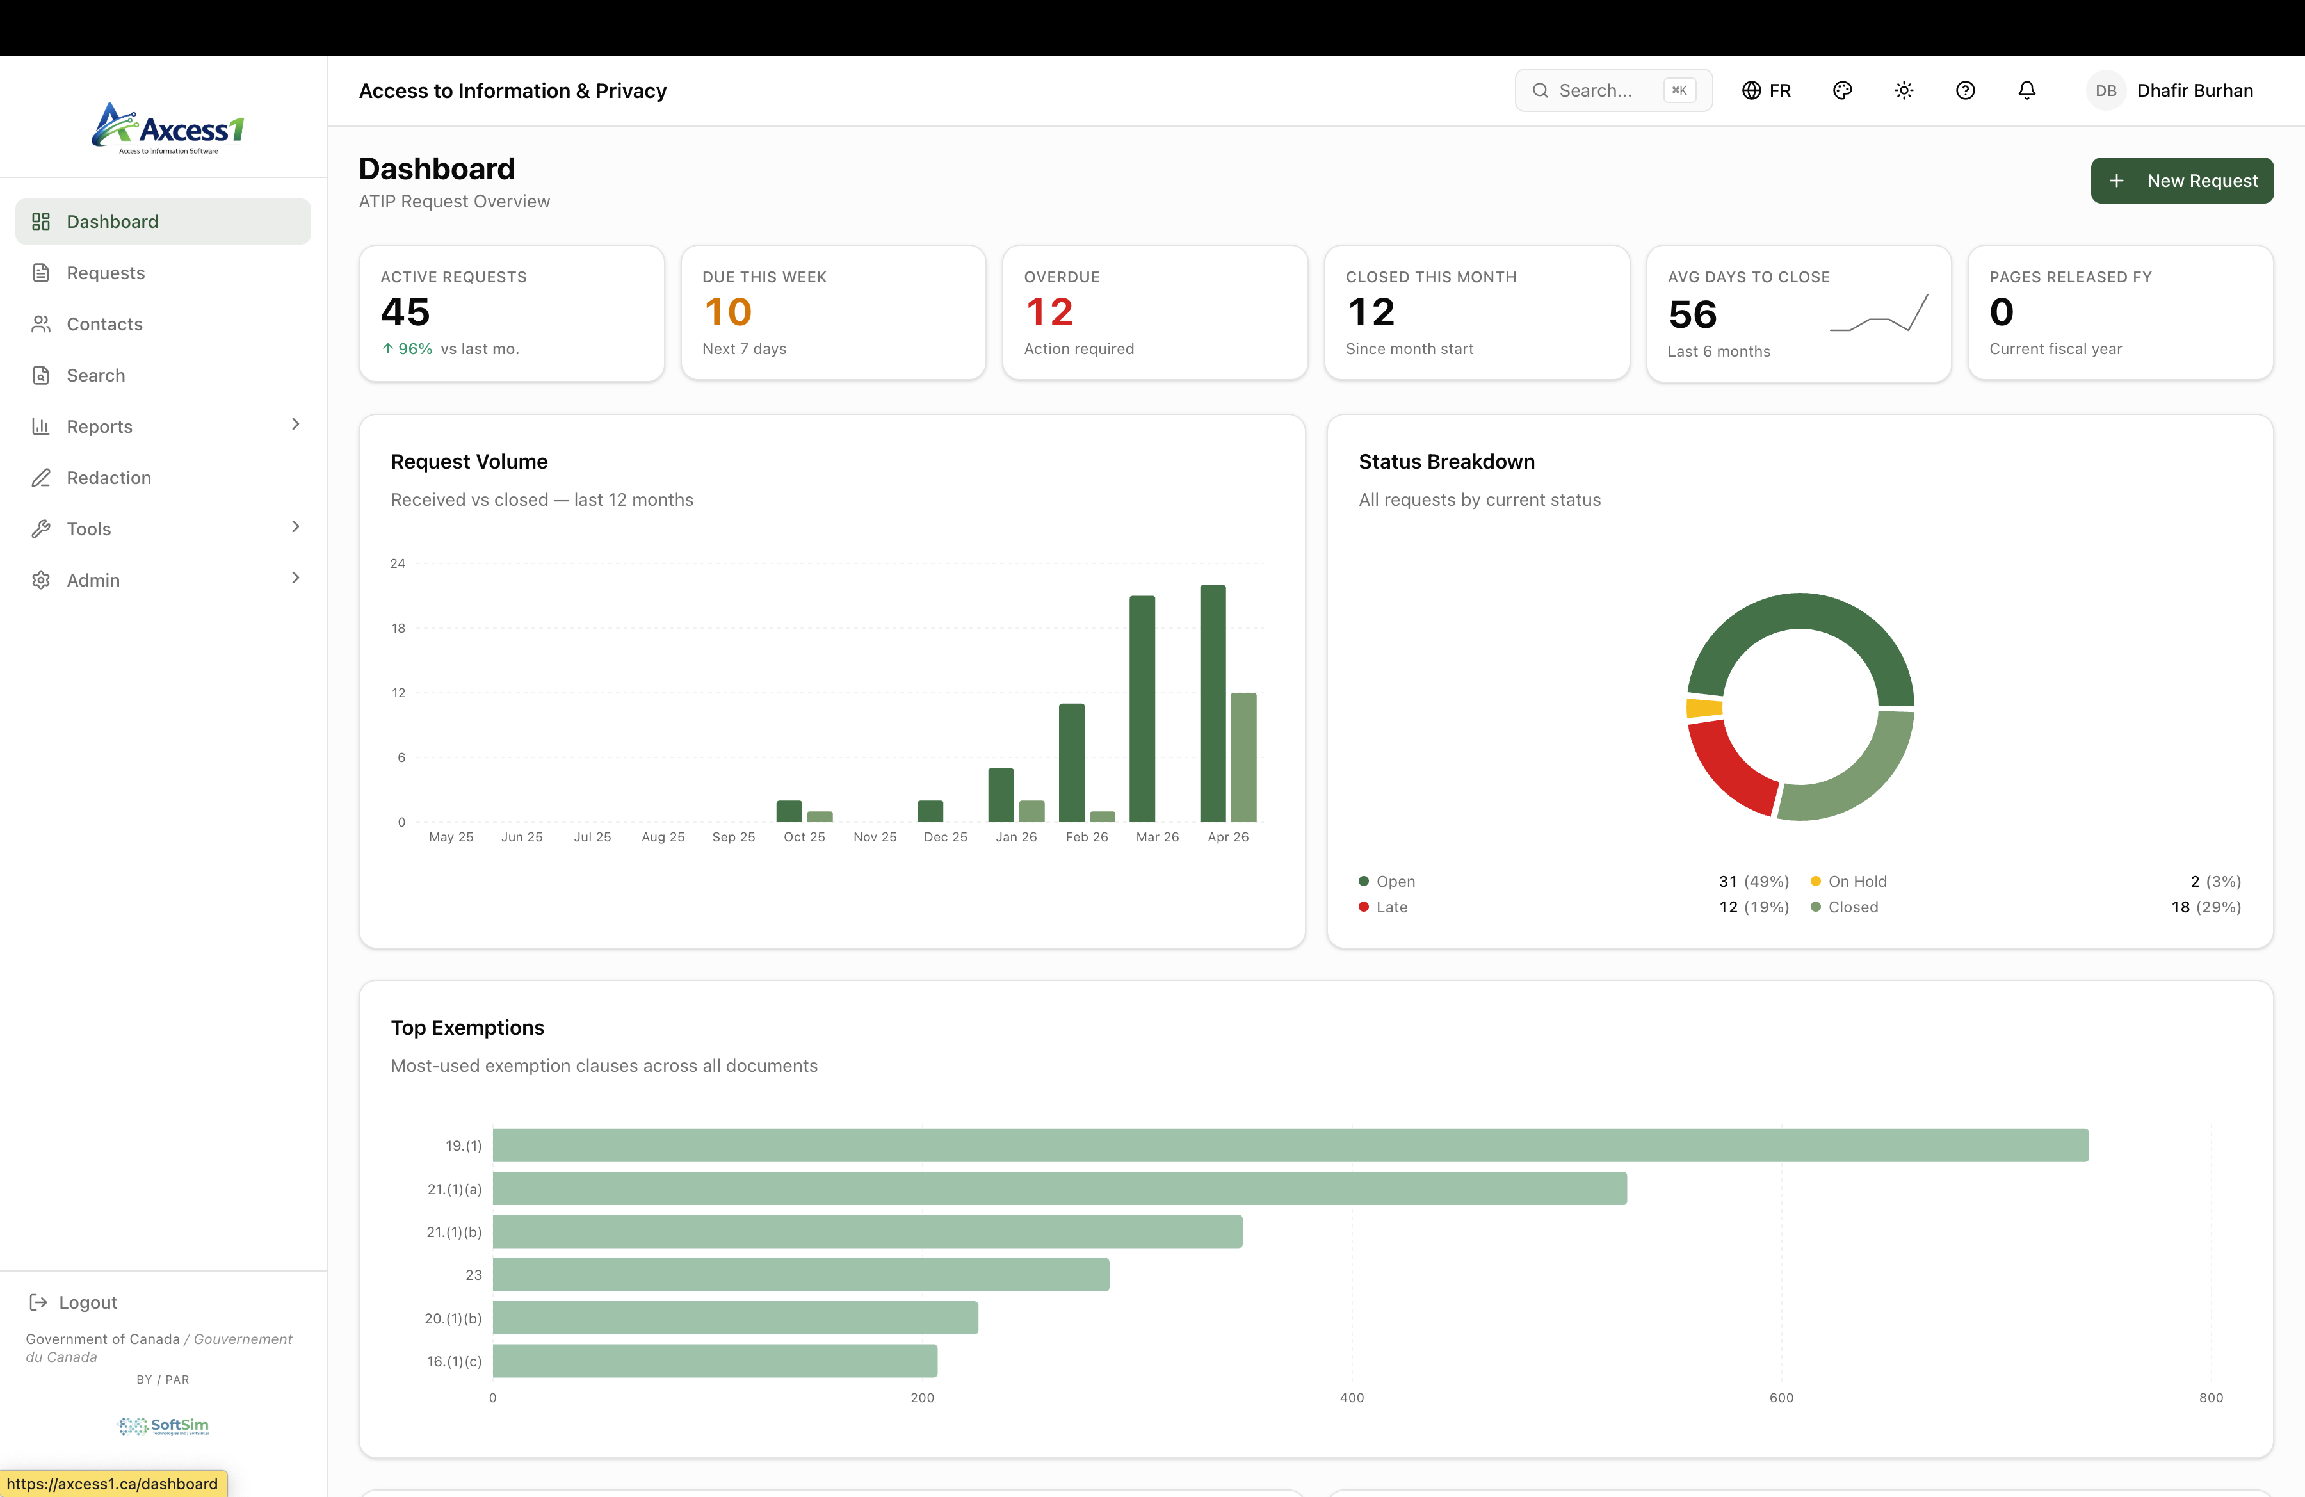This screenshot has width=2305, height=1497.
Task: Open the help question mark icon
Action: [x=1965, y=90]
